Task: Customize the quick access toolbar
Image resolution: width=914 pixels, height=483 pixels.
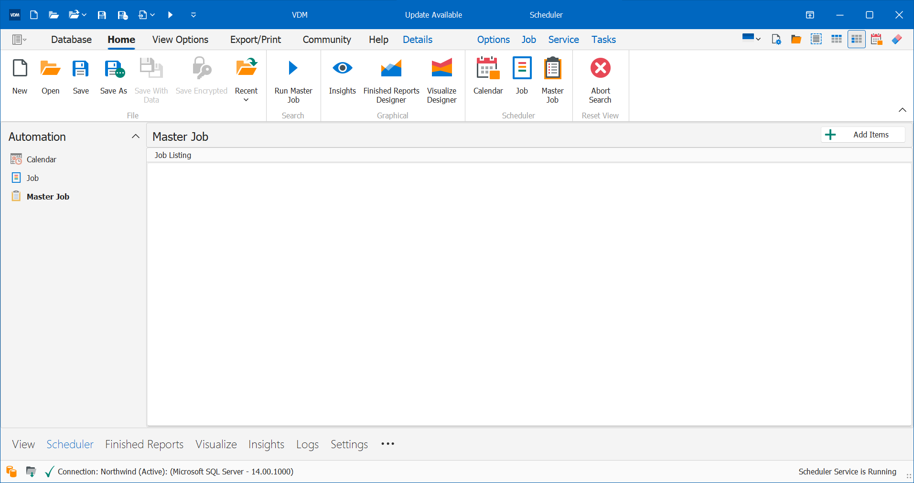Action: [x=194, y=15]
